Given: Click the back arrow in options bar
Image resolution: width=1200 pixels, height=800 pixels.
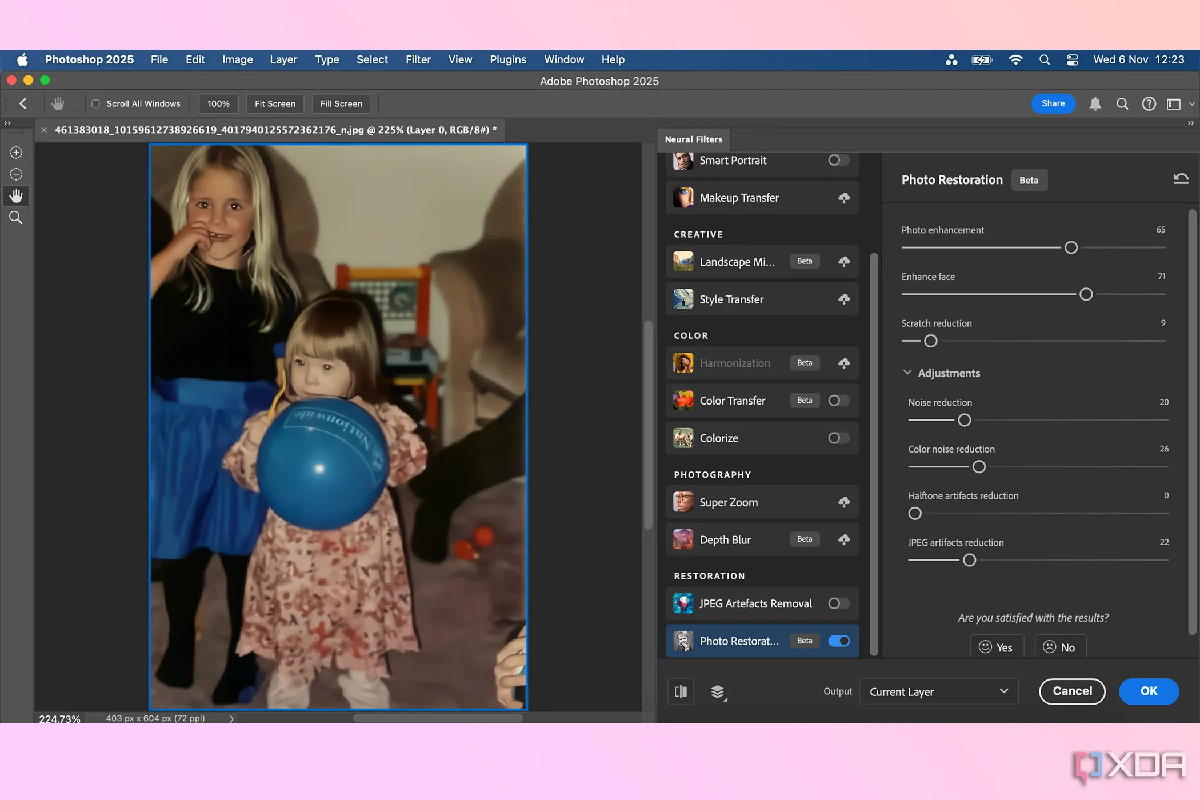Looking at the screenshot, I should coord(23,103).
